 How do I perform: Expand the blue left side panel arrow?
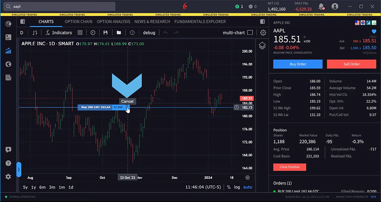coord(19,169)
